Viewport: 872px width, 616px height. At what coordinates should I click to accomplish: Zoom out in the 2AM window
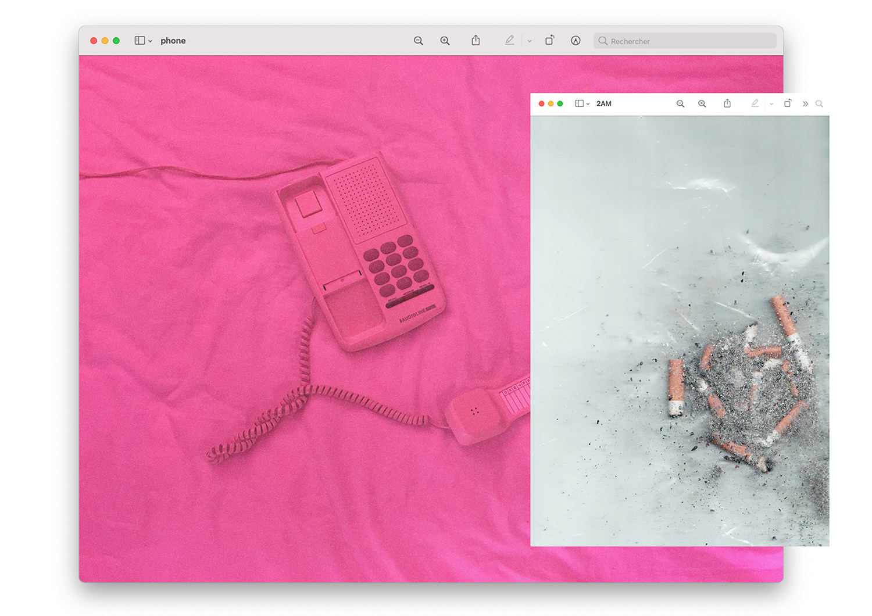[x=680, y=103]
